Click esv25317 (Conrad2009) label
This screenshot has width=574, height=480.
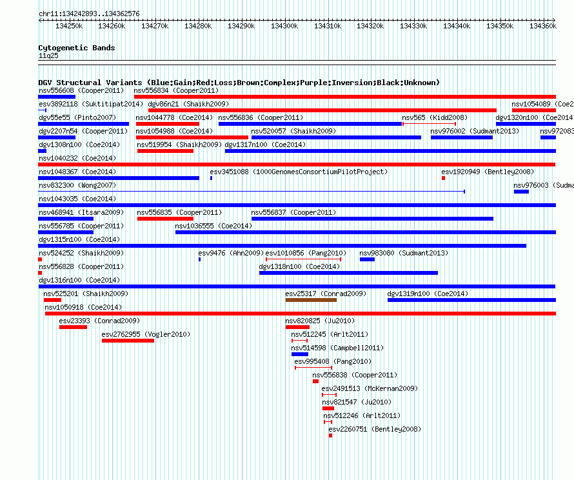[x=326, y=294]
